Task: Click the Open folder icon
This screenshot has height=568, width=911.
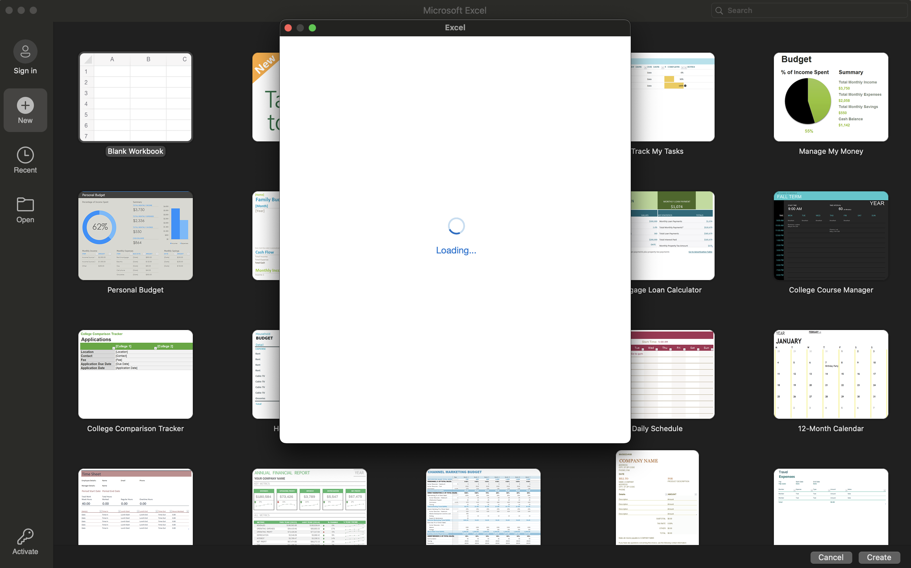Action: [25, 205]
